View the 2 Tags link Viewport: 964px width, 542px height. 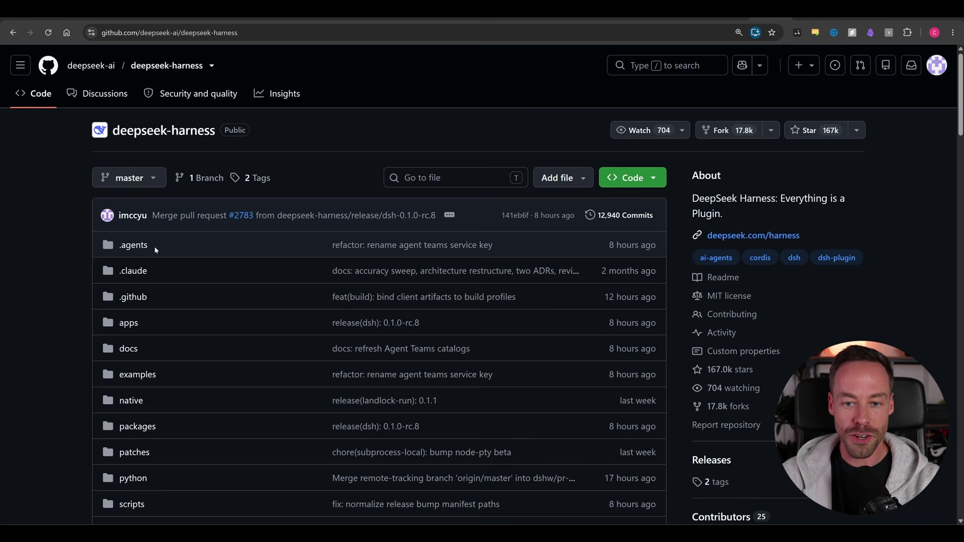click(x=250, y=178)
